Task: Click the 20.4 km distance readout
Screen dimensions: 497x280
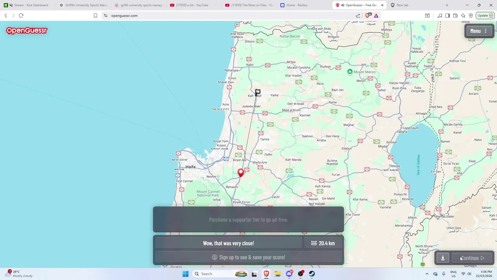Action: (323, 243)
